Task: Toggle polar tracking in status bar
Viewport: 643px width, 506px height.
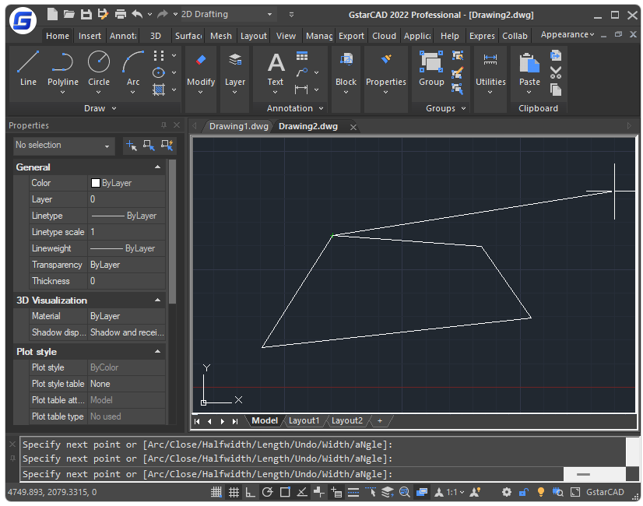Action: 267,492
